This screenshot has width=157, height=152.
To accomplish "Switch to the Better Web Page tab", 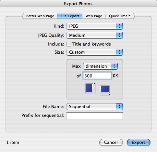I will point(40,16).
